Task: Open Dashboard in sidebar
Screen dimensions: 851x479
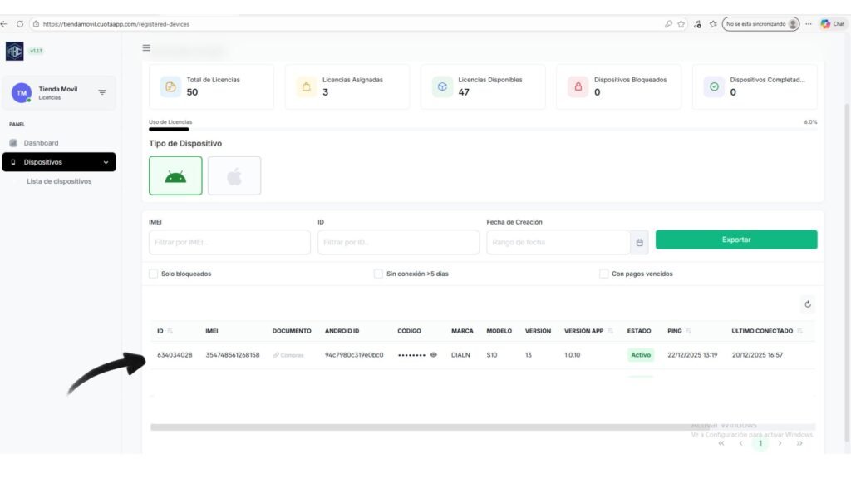Action: 41,143
